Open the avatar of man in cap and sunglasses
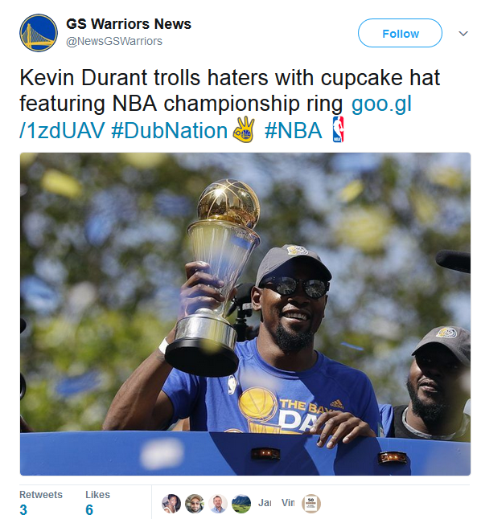Viewport: 477px width, 519px height. pos(194,504)
